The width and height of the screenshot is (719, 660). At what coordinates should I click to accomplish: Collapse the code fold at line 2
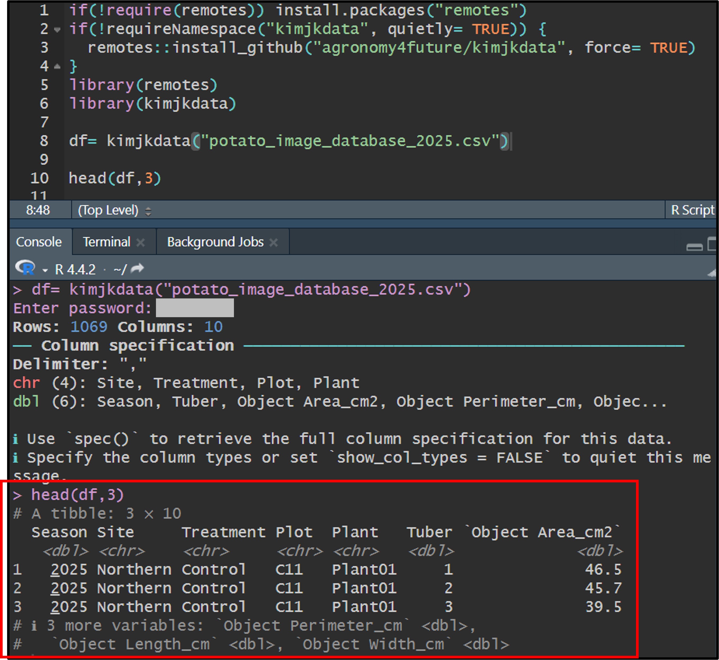(57, 30)
